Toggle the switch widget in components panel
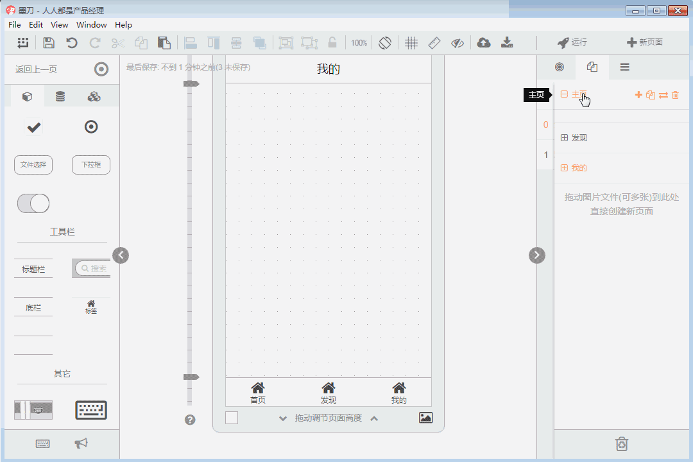693x462 pixels. (33, 203)
